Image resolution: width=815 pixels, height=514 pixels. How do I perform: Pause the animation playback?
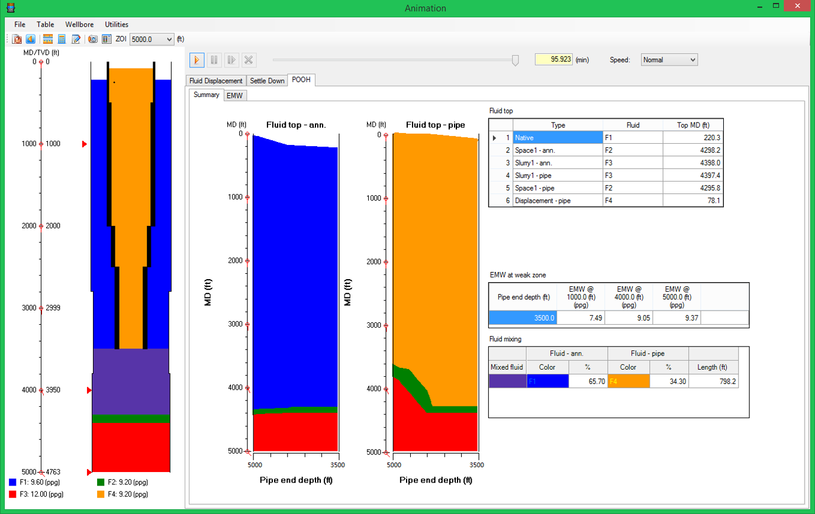pos(214,60)
